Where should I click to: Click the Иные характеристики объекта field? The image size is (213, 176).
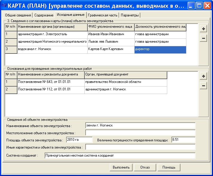click(x=140, y=147)
